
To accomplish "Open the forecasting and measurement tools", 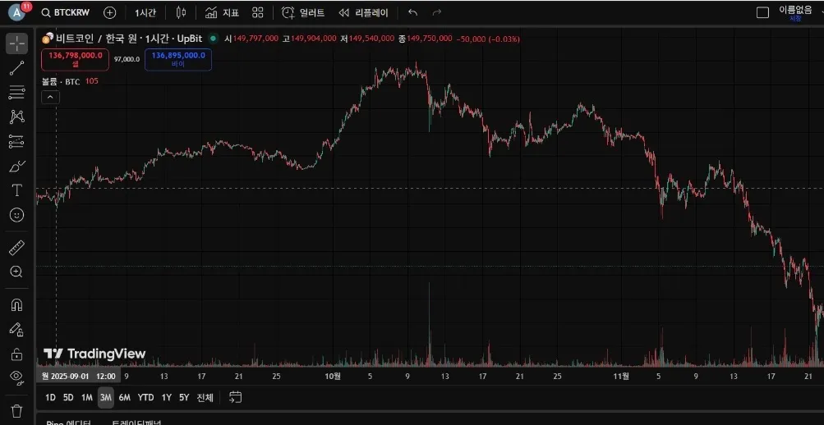I will (x=16, y=142).
